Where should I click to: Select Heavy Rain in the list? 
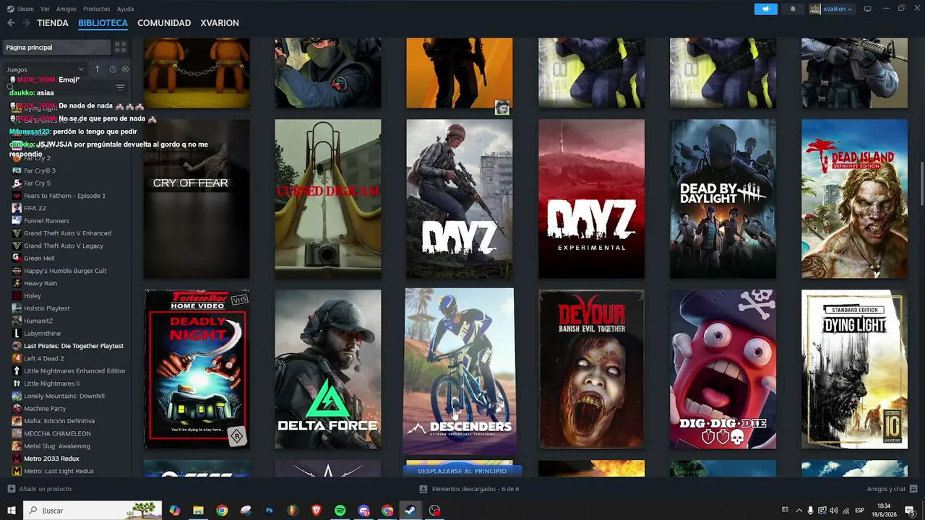(40, 283)
